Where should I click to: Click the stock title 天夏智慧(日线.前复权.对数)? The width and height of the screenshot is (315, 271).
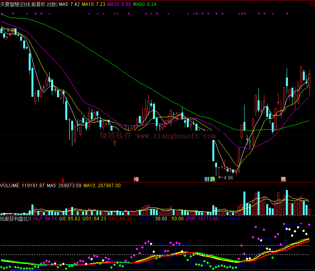click(x=29, y=4)
